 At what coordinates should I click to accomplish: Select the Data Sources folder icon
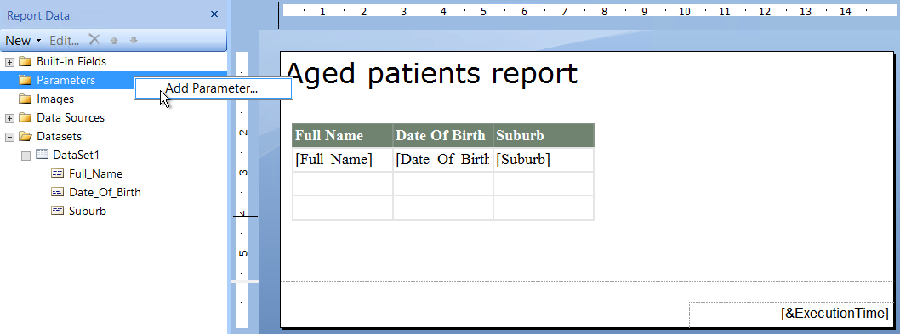25,117
